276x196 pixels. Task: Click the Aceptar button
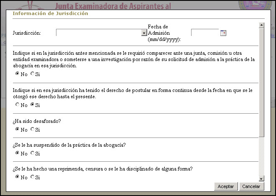226,186
